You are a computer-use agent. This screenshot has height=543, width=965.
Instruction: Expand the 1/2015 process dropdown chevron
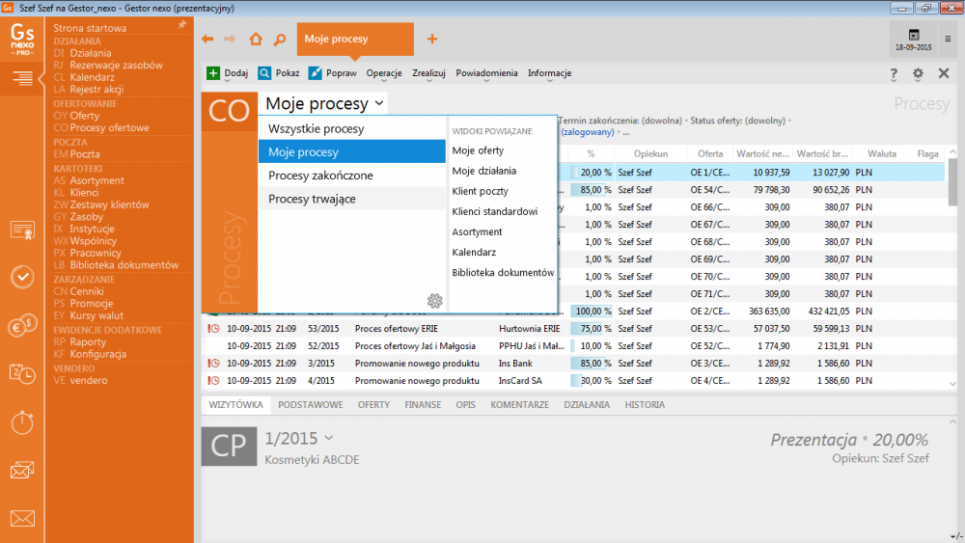pyautogui.click(x=329, y=439)
